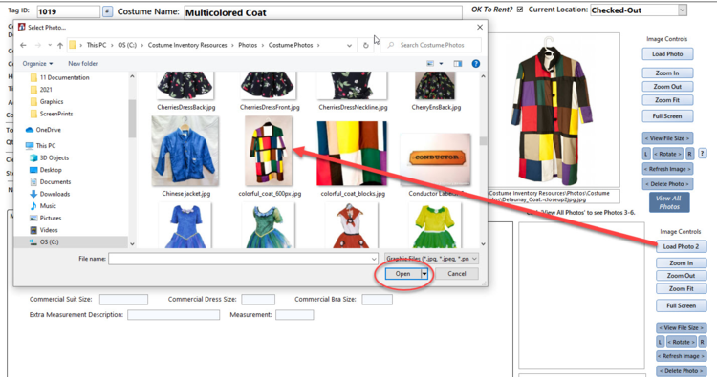Click the rotate left L button for photo 1
This screenshot has width=717, height=377.
tap(646, 154)
